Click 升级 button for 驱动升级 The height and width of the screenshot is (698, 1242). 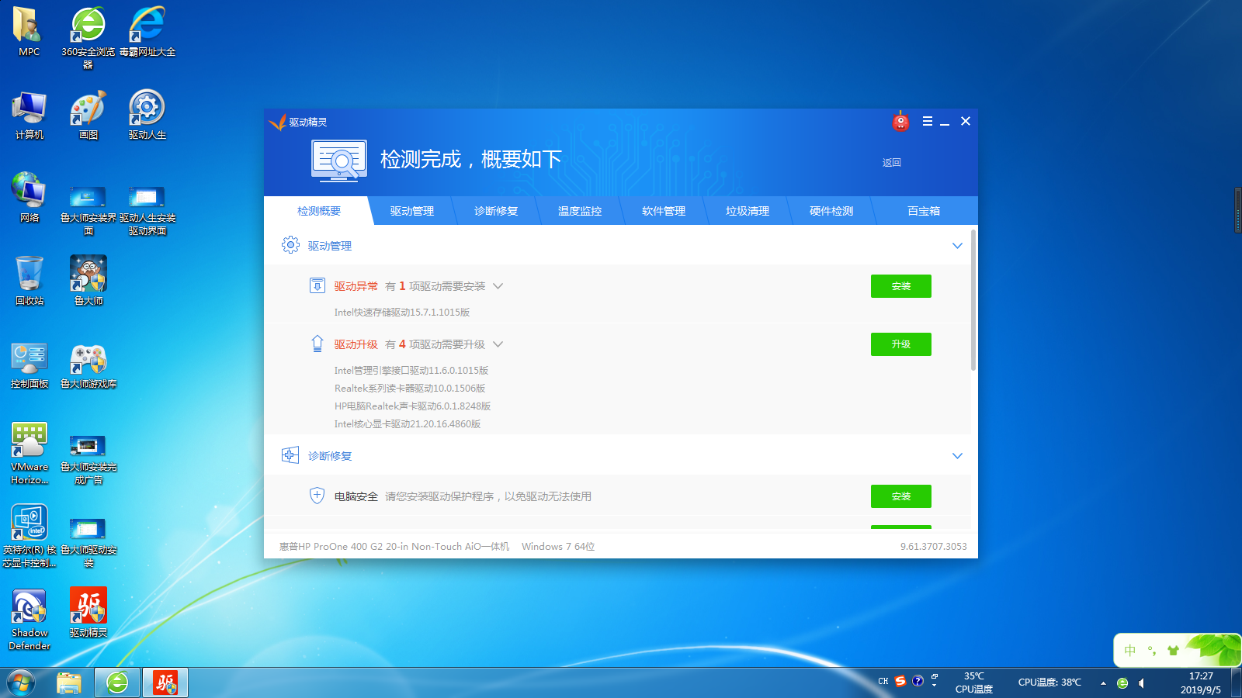(900, 344)
